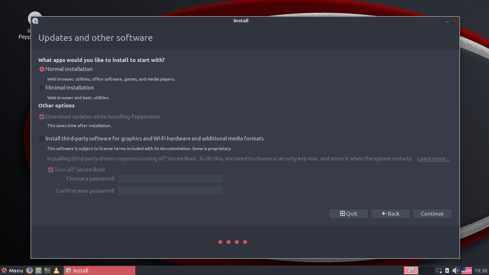Click the Choose a password field
This screenshot has height=275, width=489.
point(170,179)
